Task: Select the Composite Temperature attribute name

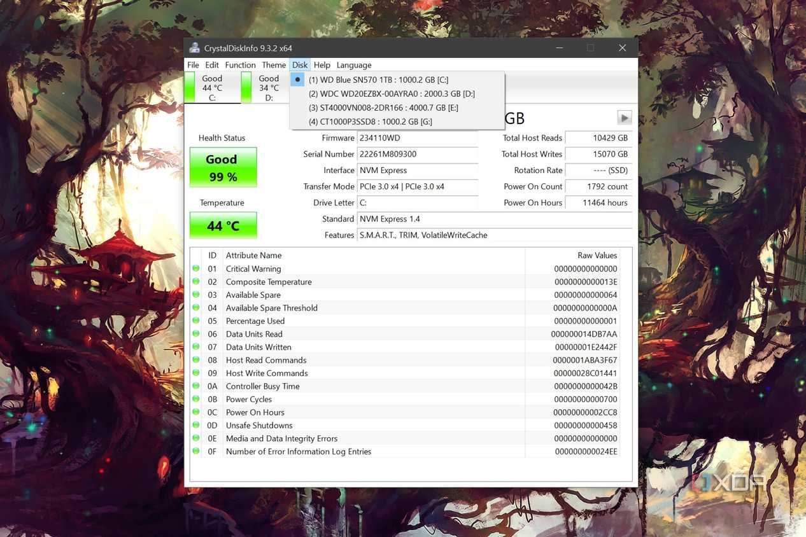Action: [x=269, y=282]
